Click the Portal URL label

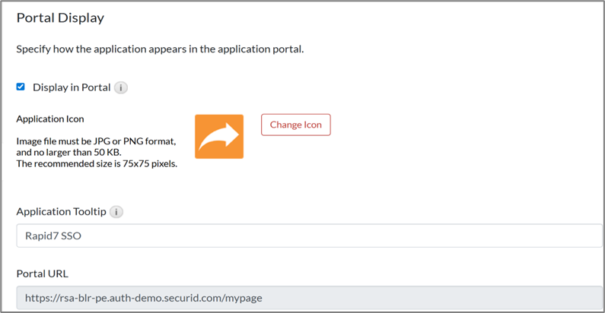(x=43, y=273)
